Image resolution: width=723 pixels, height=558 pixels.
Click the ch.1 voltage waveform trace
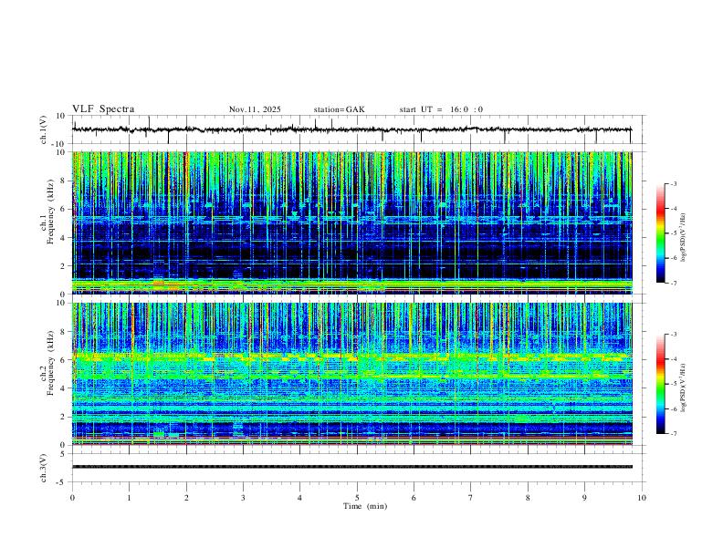pos(351,129)
